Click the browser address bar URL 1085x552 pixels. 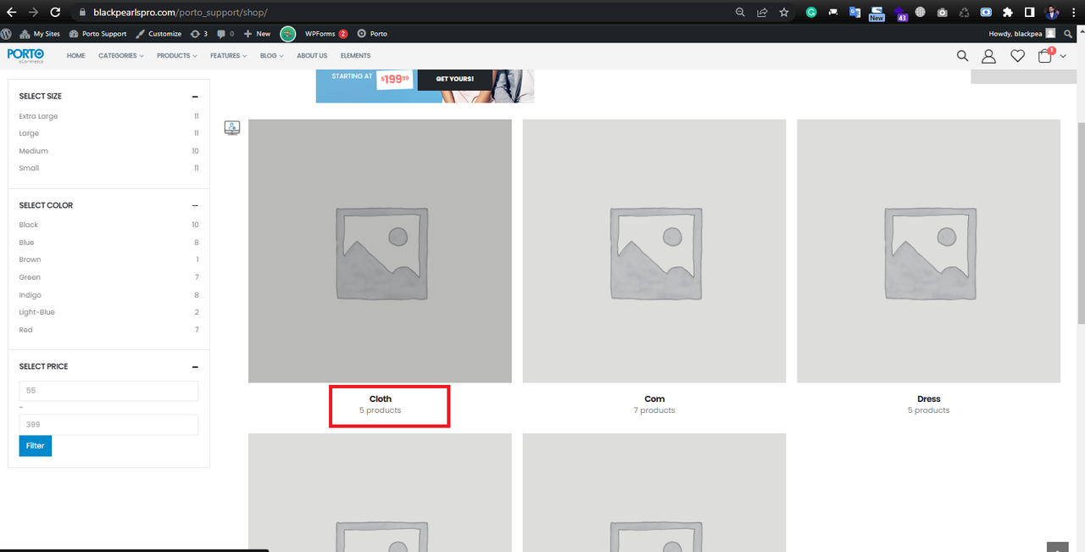[x=181, y=13]
